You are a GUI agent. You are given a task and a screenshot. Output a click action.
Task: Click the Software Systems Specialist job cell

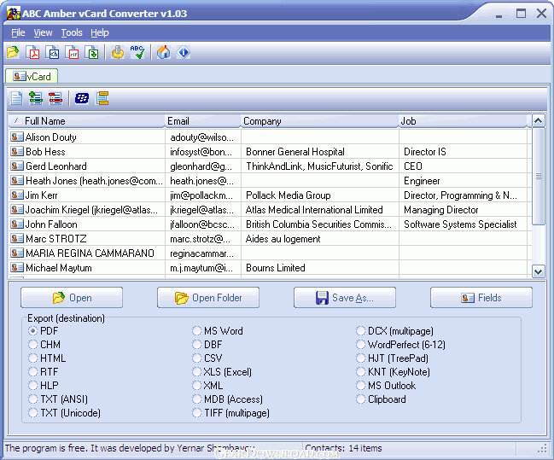point(463,224)
